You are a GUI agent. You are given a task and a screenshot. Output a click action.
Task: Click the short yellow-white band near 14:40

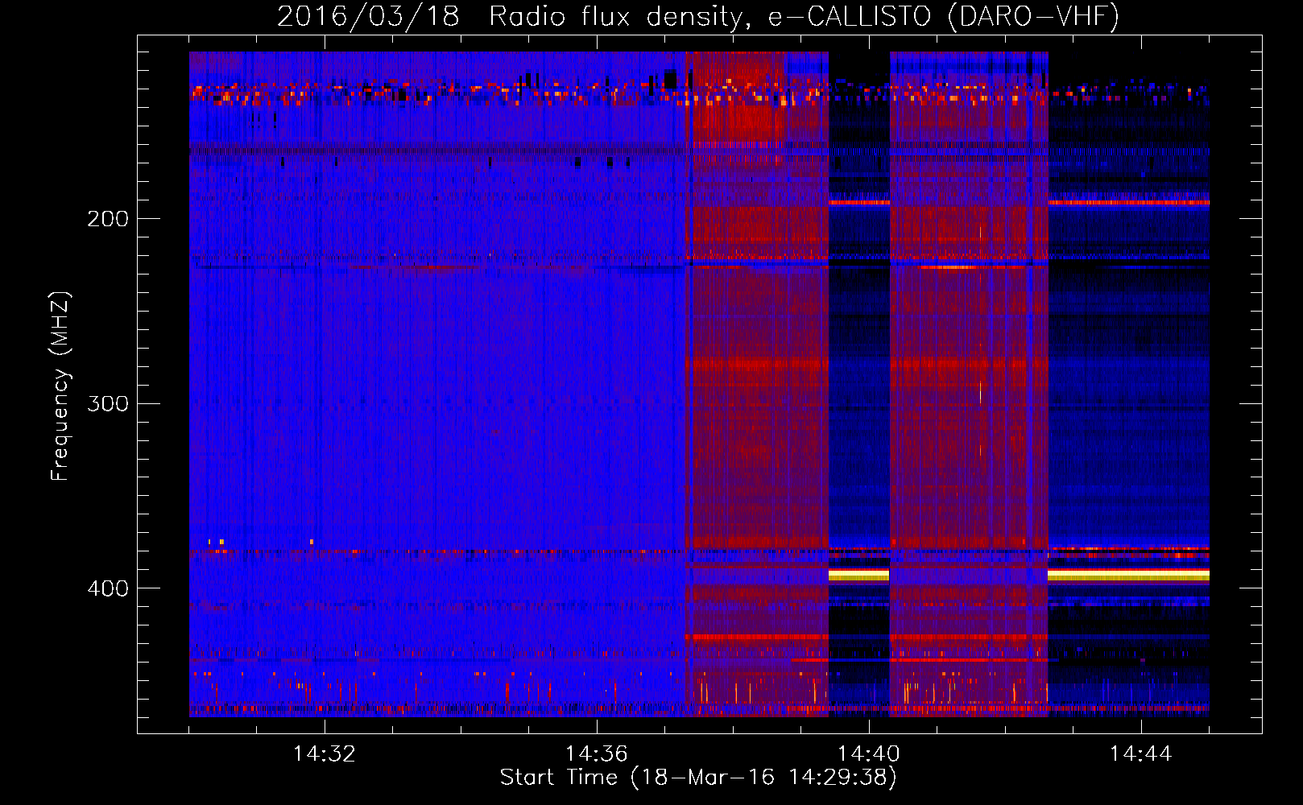coord(858,575)
